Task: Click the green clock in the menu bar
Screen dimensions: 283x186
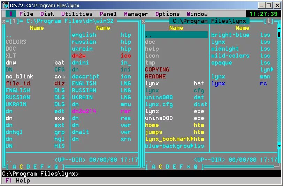Action: pyautogui.click(x=263, y=14)
